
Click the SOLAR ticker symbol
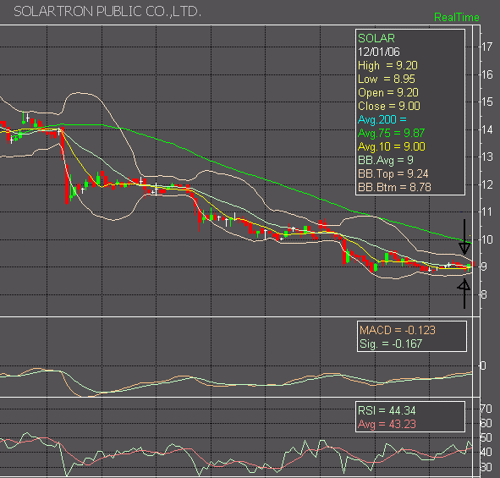tap(376, 38)
